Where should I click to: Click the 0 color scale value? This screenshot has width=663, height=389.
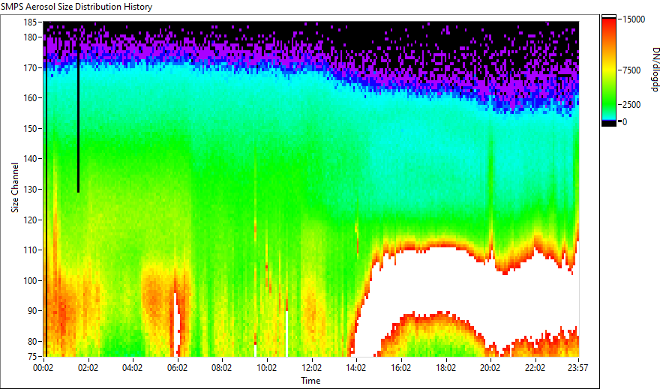coord(625,122)
